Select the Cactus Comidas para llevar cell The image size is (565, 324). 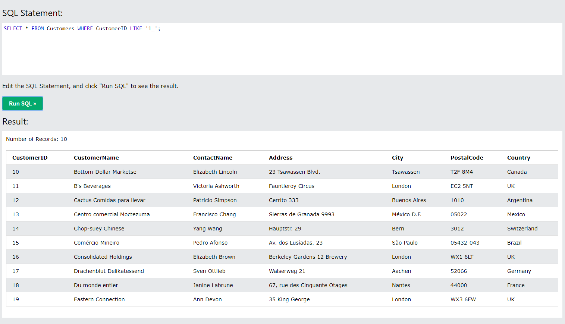tap(110, 200)
